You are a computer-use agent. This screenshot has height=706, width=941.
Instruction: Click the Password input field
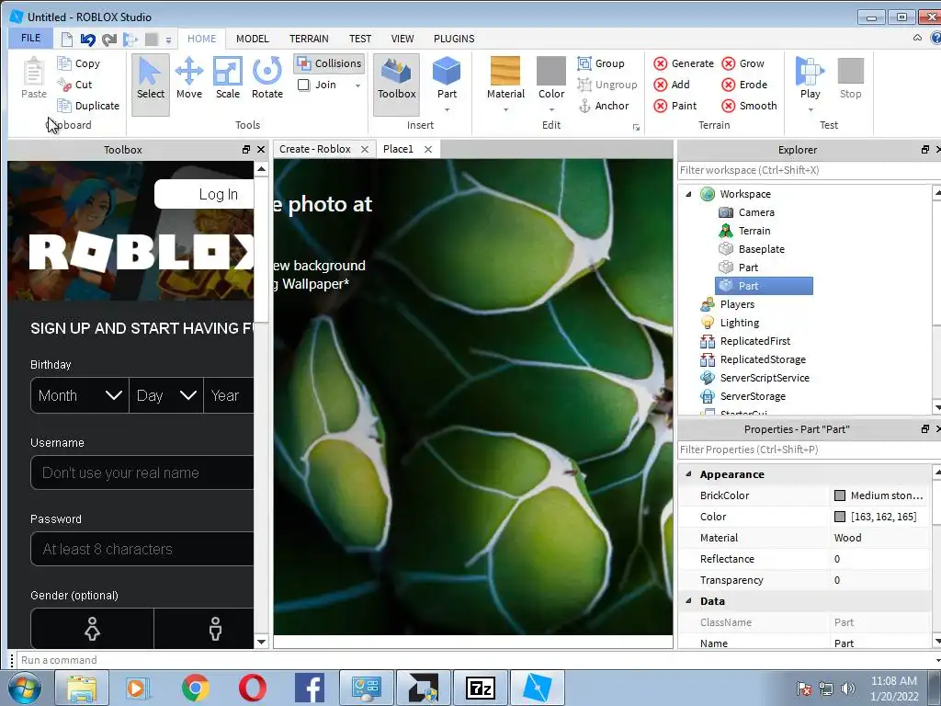point(142,550)
